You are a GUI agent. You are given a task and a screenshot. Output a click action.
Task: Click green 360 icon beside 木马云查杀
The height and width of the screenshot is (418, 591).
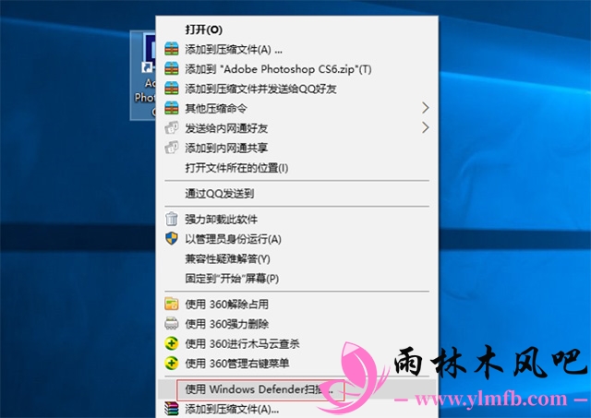(x=172, y=343)
